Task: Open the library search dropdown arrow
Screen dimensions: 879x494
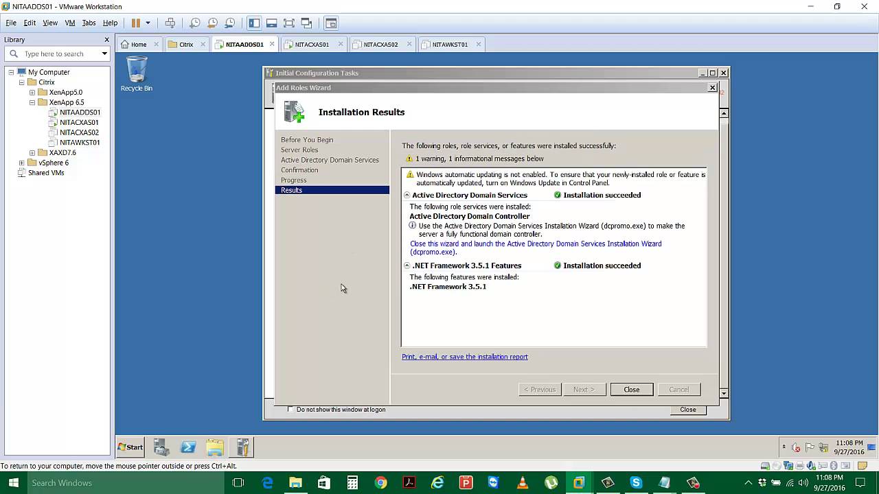Action: (104, 54)
